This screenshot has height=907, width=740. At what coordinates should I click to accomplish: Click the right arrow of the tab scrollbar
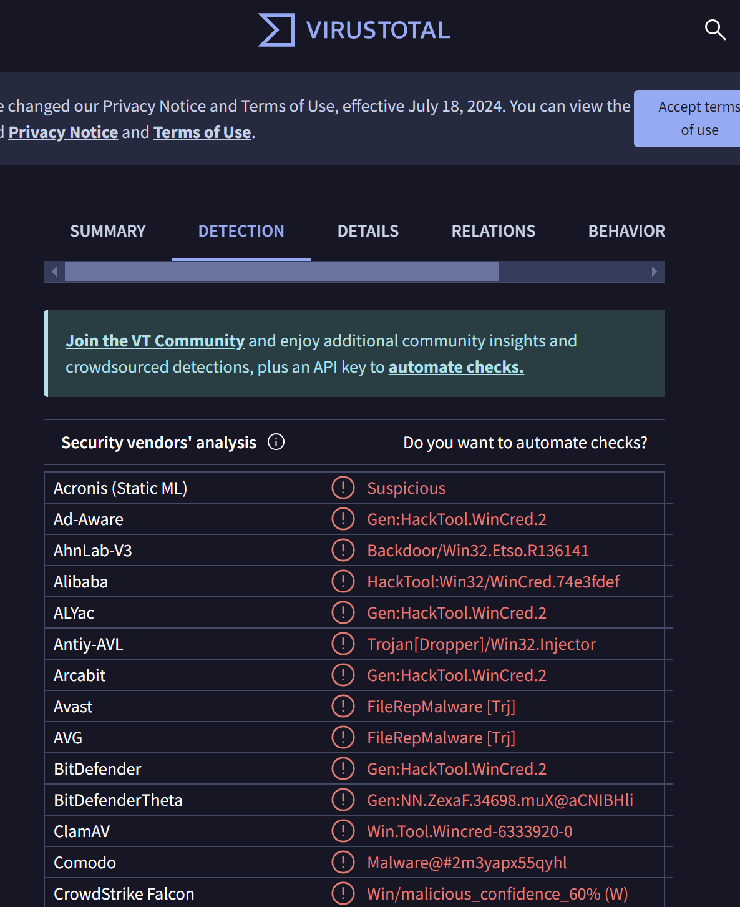pyautogui.click(x=654, y=272)
